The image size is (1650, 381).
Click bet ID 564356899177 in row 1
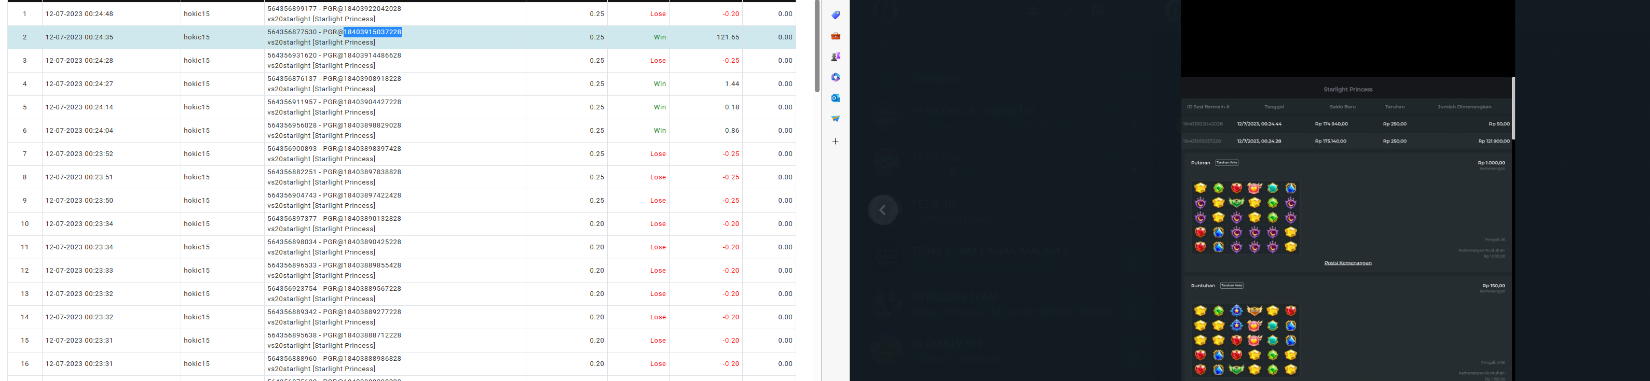click(x=292, y=9)
